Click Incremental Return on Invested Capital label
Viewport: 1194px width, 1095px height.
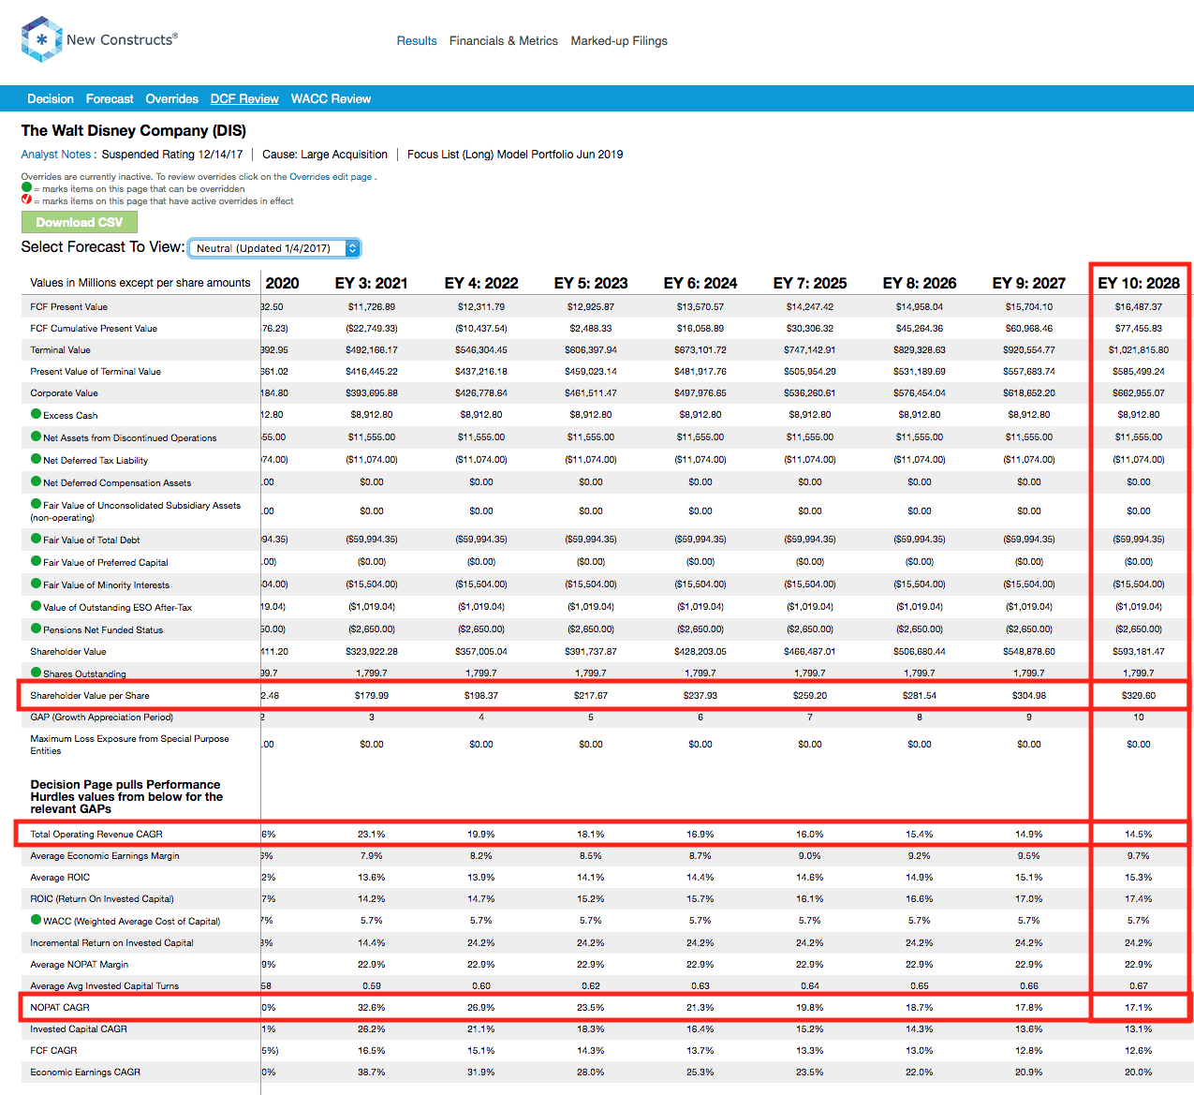(111, 942)
